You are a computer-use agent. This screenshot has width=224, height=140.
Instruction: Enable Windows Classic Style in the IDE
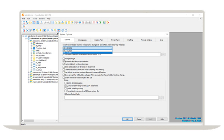[x=64, y=78]
